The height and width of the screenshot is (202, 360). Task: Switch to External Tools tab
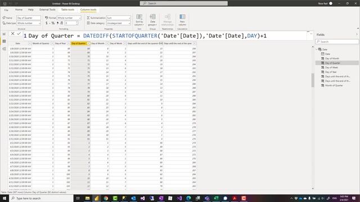[47, 10]
